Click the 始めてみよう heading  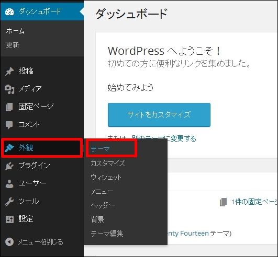130,88
